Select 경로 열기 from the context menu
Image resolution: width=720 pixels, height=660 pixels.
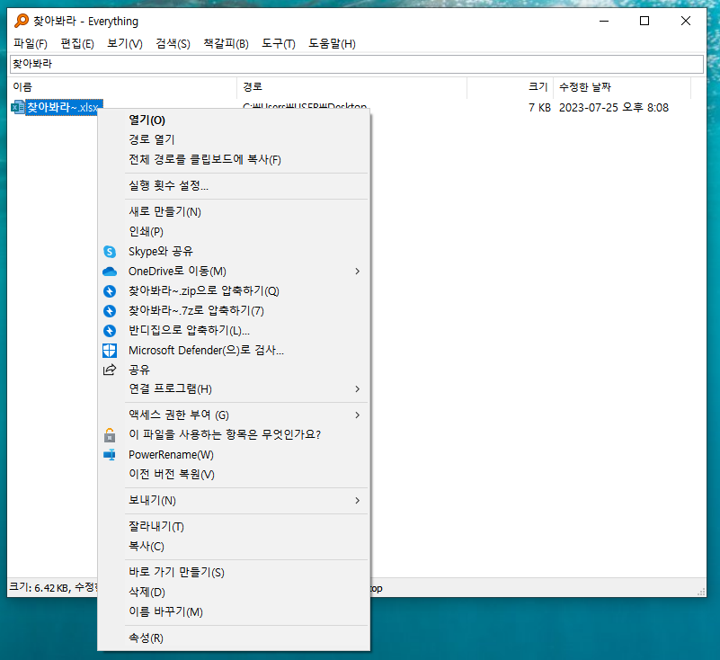click(234, 139)
